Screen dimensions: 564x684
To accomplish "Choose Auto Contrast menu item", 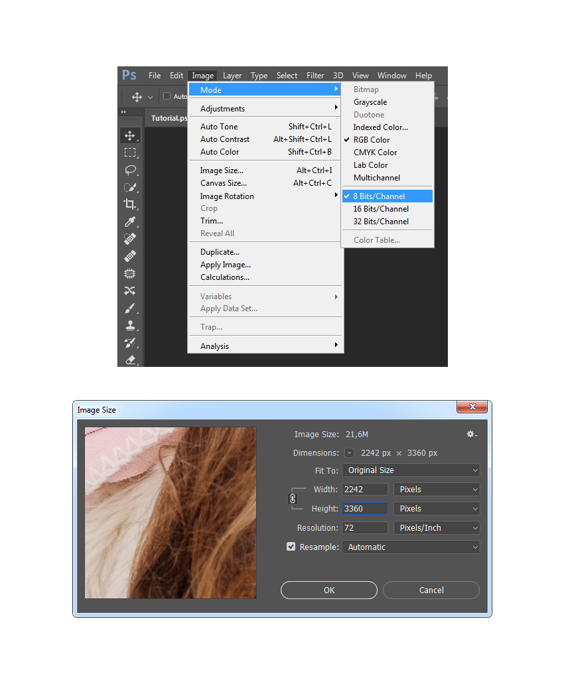I will pos(265,139).
